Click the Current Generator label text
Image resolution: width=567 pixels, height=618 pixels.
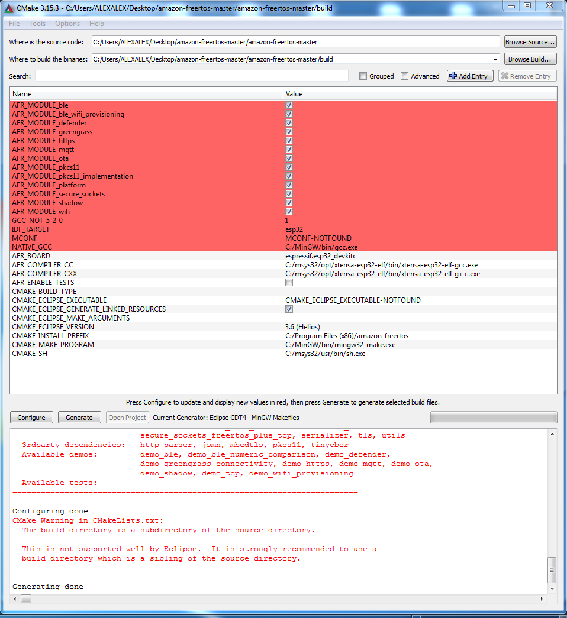(x=226, y=418)
